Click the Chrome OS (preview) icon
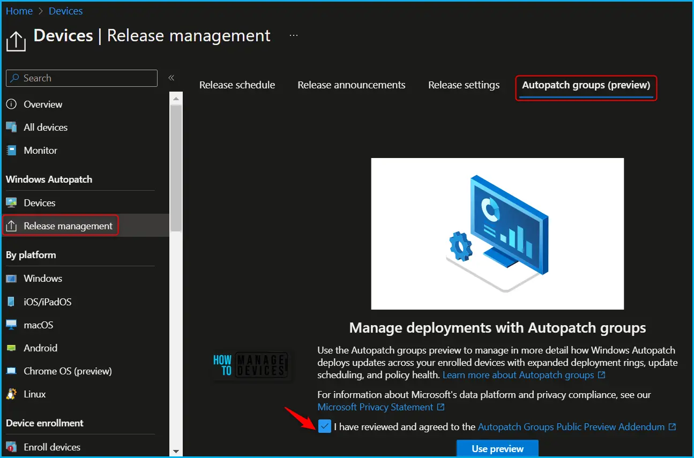This screenshot has height=458, width=694. [11, 371]
